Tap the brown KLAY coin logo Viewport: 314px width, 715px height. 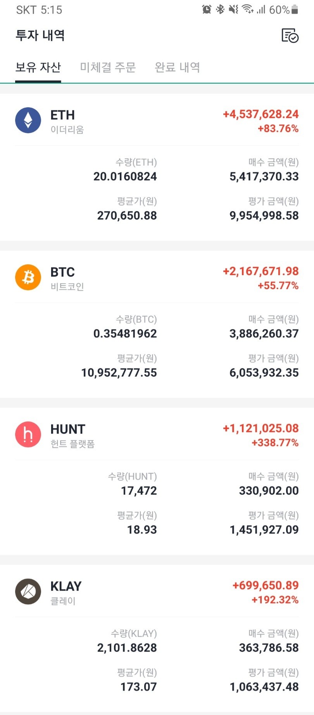(x=28, y=591)
